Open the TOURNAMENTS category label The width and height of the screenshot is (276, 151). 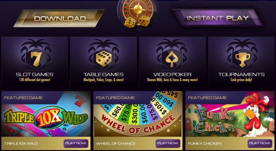click(241, 74)
